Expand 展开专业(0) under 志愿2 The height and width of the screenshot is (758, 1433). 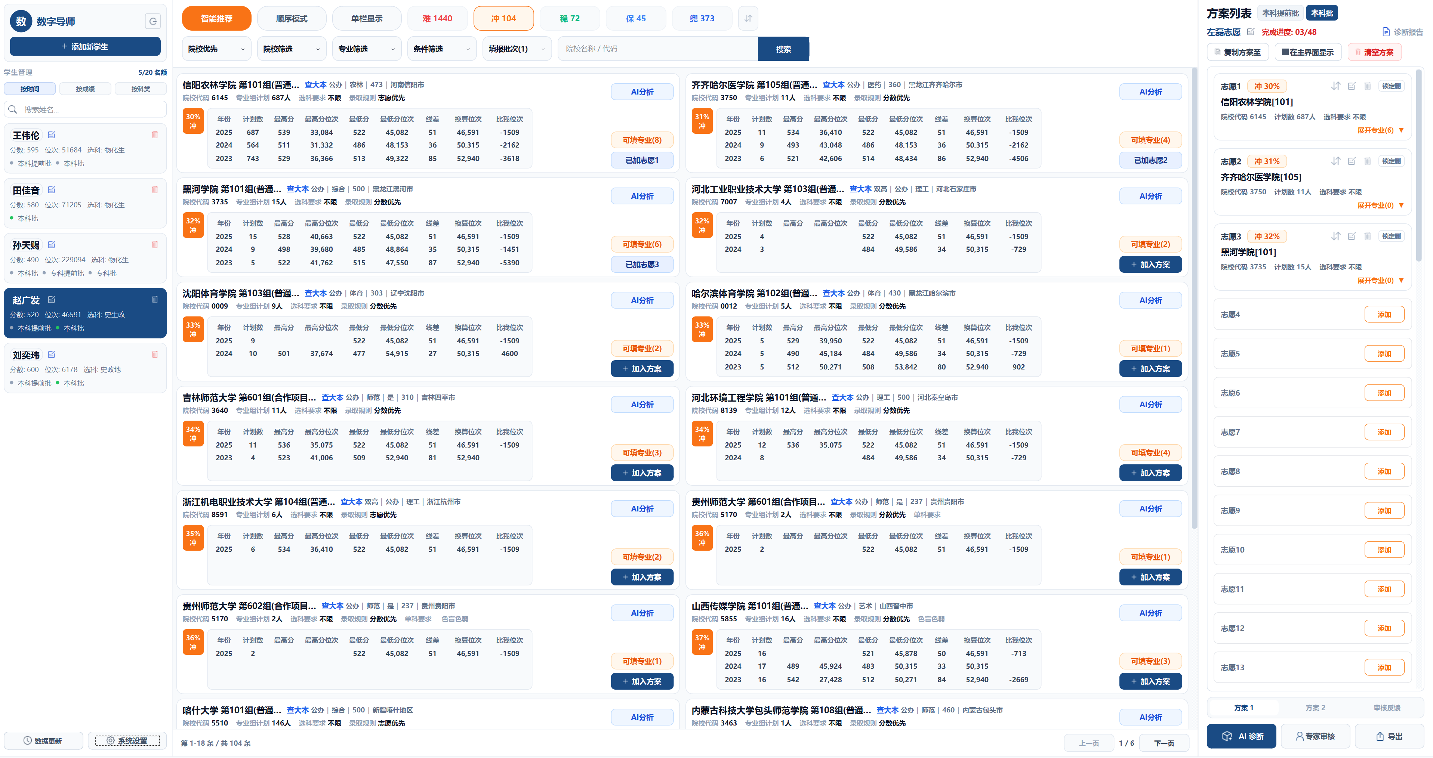(x=1380, y=205)
